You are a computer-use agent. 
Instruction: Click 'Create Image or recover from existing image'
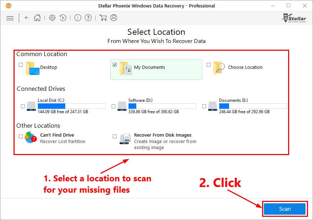pyautogui.click(x=165, y=144)
